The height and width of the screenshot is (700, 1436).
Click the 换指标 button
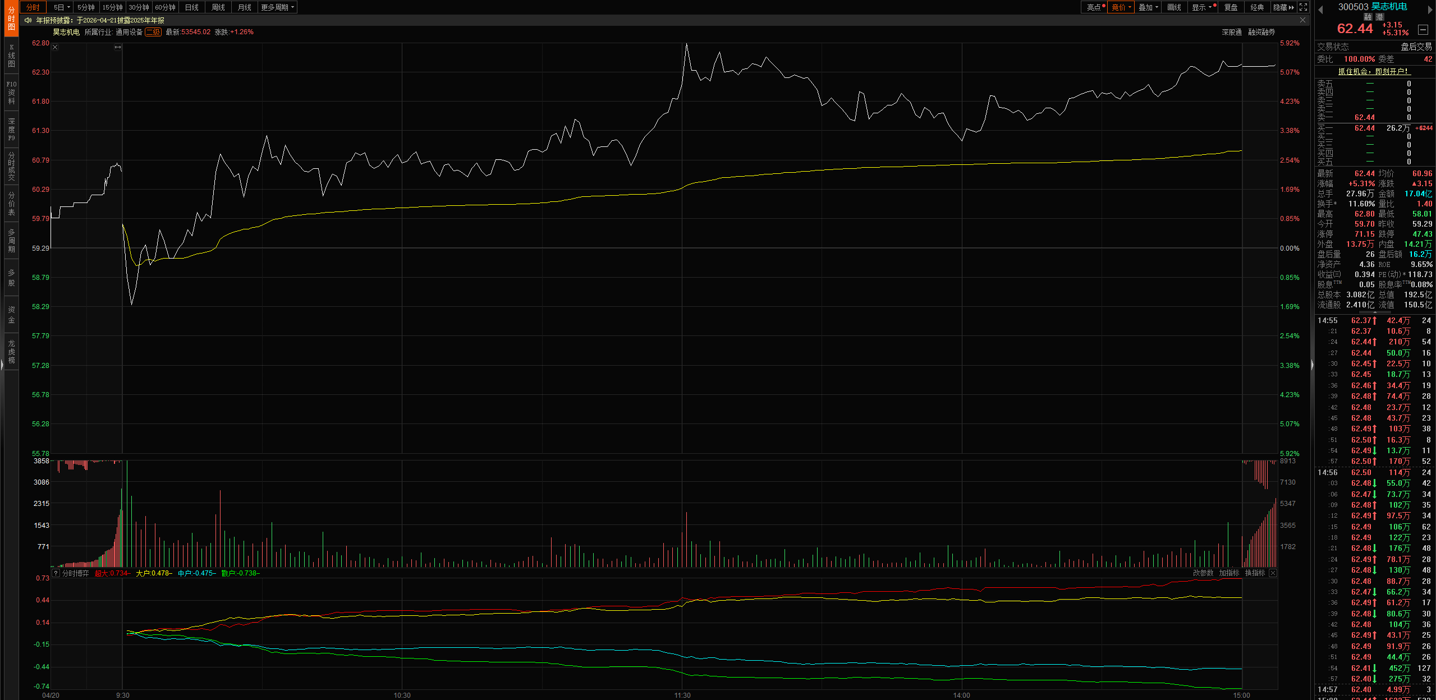[1255, 573]
